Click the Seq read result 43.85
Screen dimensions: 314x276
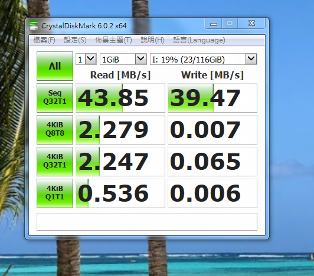(x=120, y=98)
